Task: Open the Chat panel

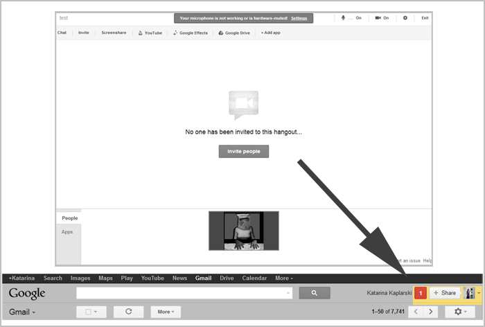Action: 62,33
